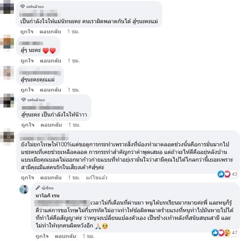Like the long comment starting 'ยังไม่ยกโทษให้100%'
The image size is (243, 241).
27,178
